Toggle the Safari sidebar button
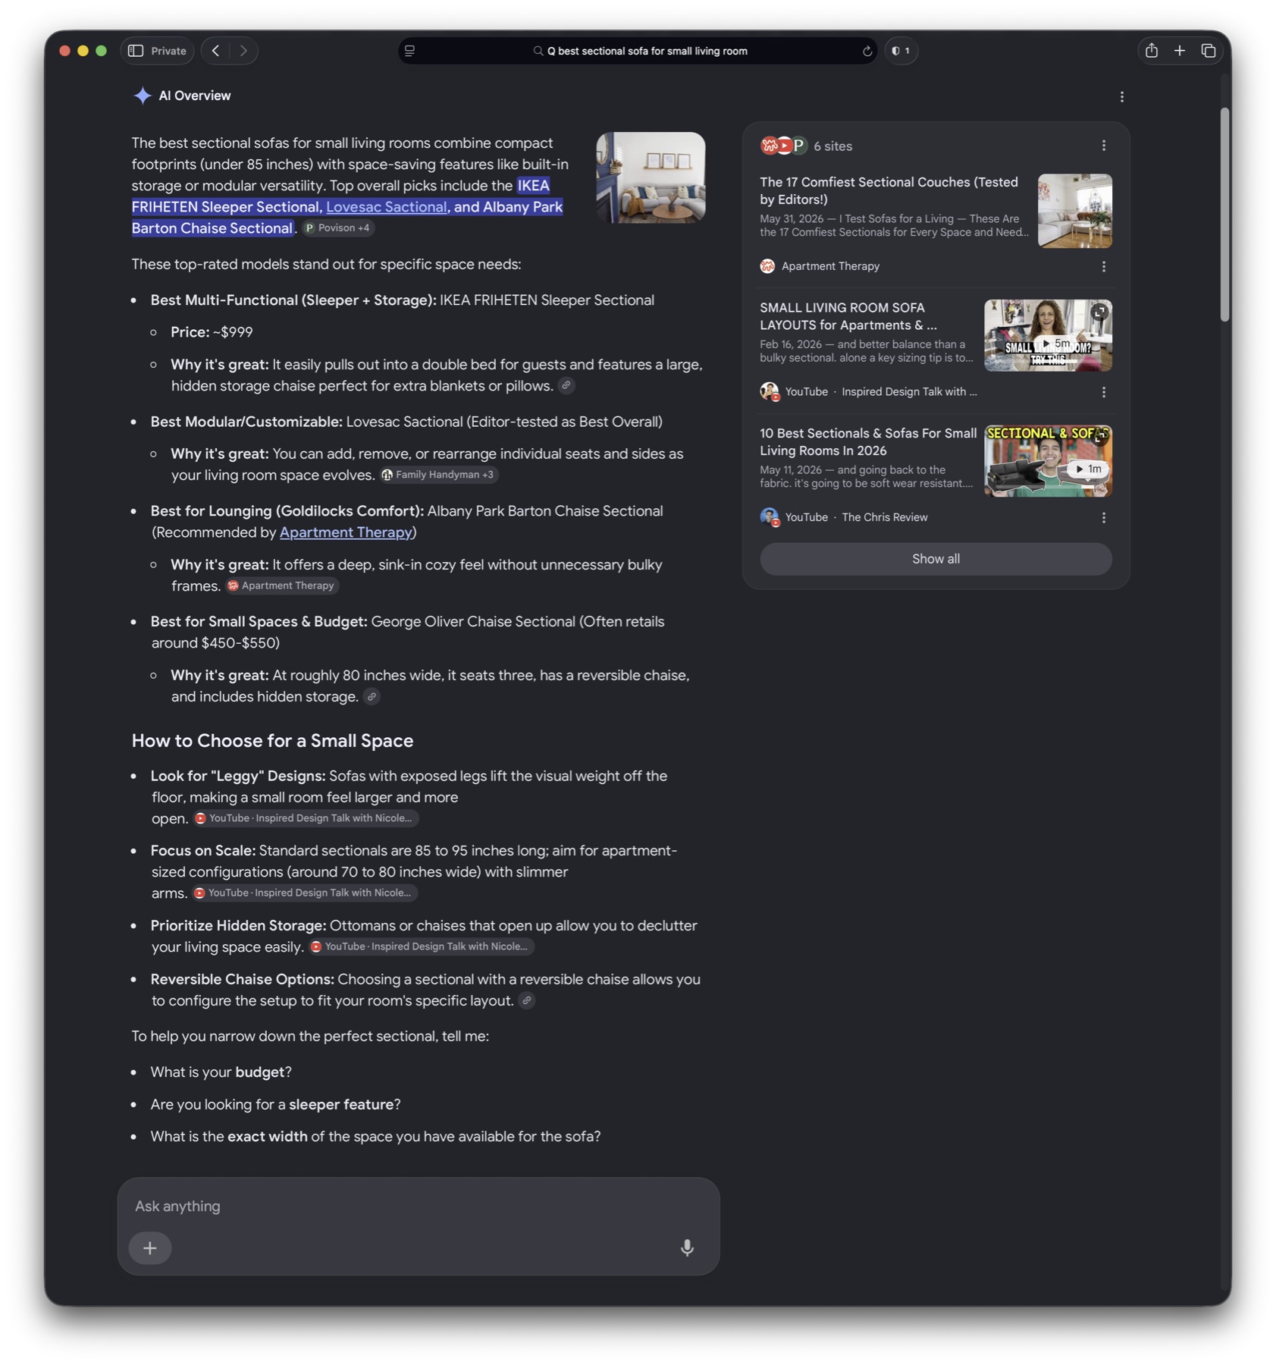The height and width of the screenshot is (1365, 1276). coord(136,51)
